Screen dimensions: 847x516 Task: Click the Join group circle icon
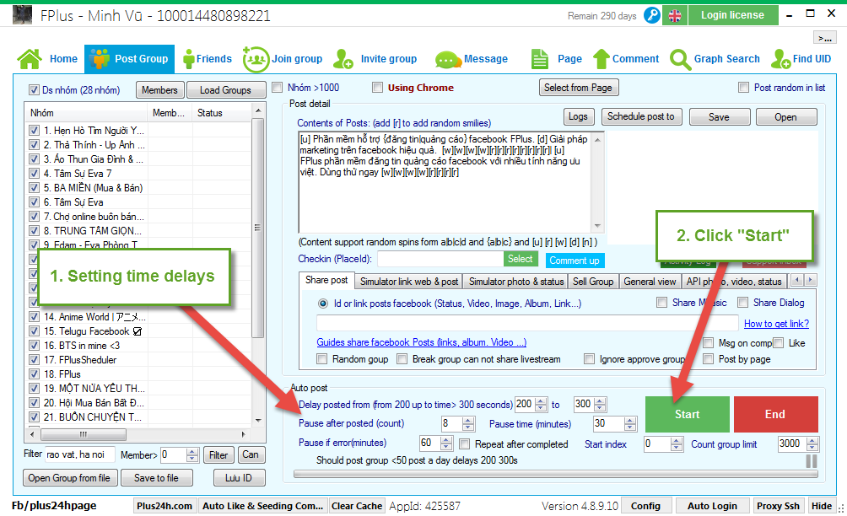click(256, 59)
